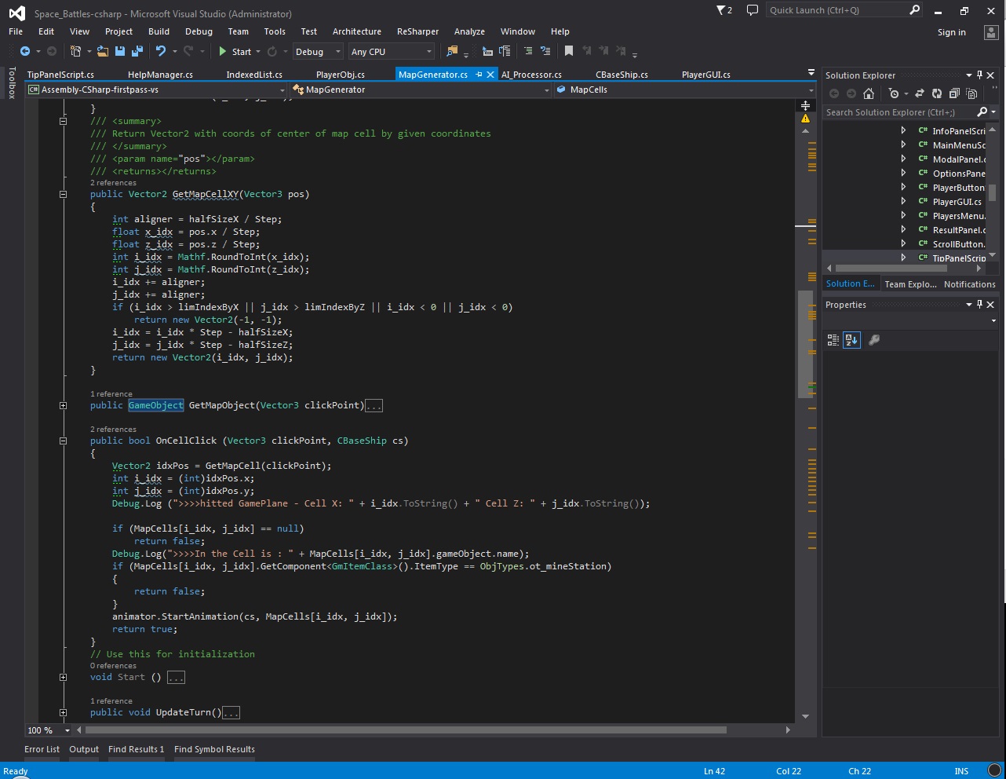This screenshot has width=1006, height=779.
Task: Open the Properties wrench icon
Action: point(874,340)
